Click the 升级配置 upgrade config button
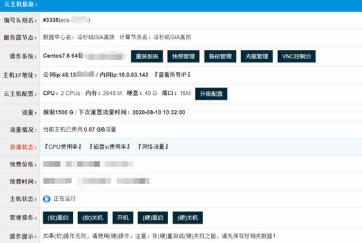 pos(211,94)
